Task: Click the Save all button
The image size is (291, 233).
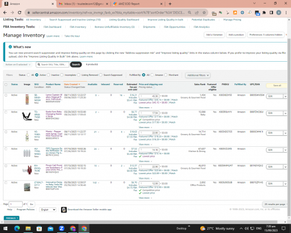Action: click(277, 86)
